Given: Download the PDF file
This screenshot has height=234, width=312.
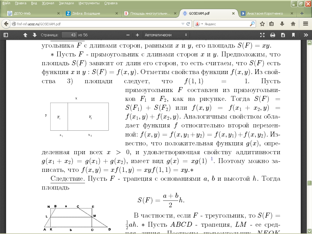Looking at the screenshot, I should point(283,35).
